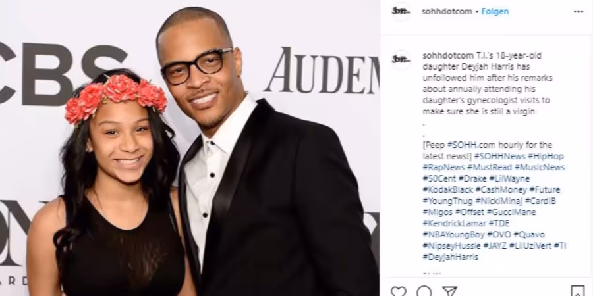This screenshot has width=593, height=296.
Task: Open the #LilUziVert hashtag
Action: pyautogui.click(x=530, y=246)
